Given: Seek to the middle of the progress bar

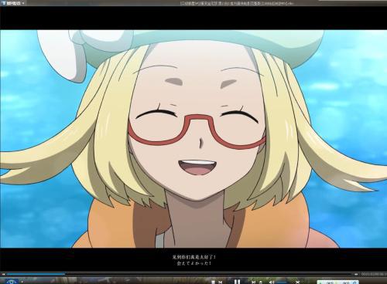Looking at the screenshot, I should click(x=180, y=274).
